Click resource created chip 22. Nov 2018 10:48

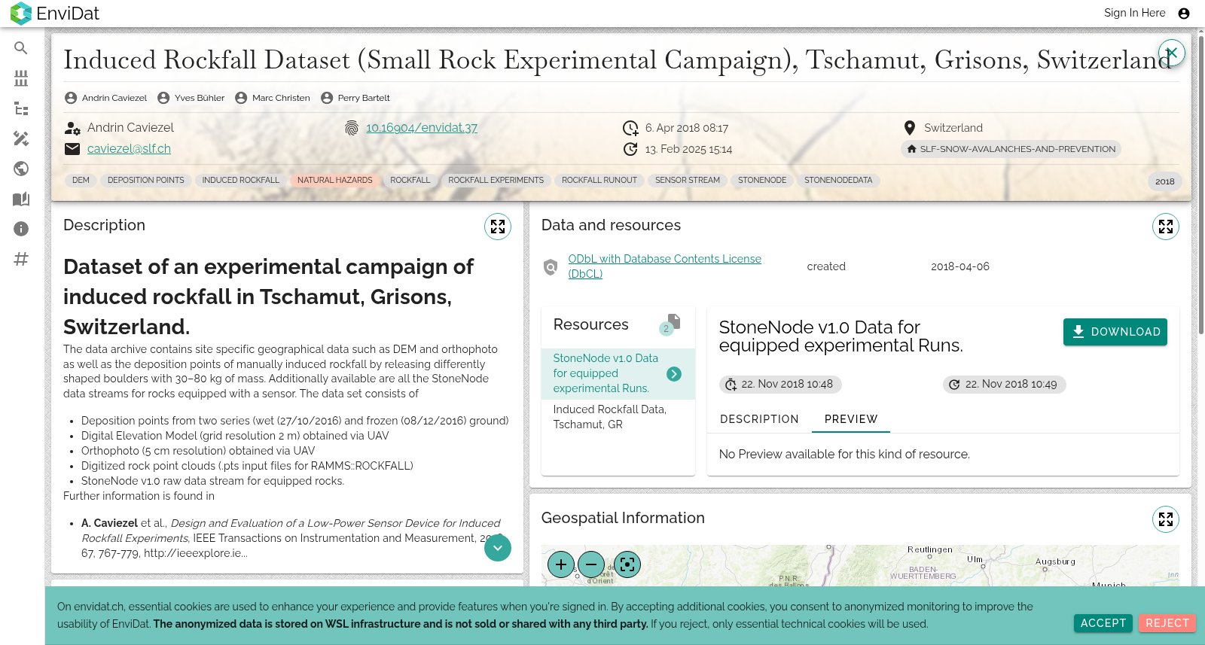click(x=780, y=385)
